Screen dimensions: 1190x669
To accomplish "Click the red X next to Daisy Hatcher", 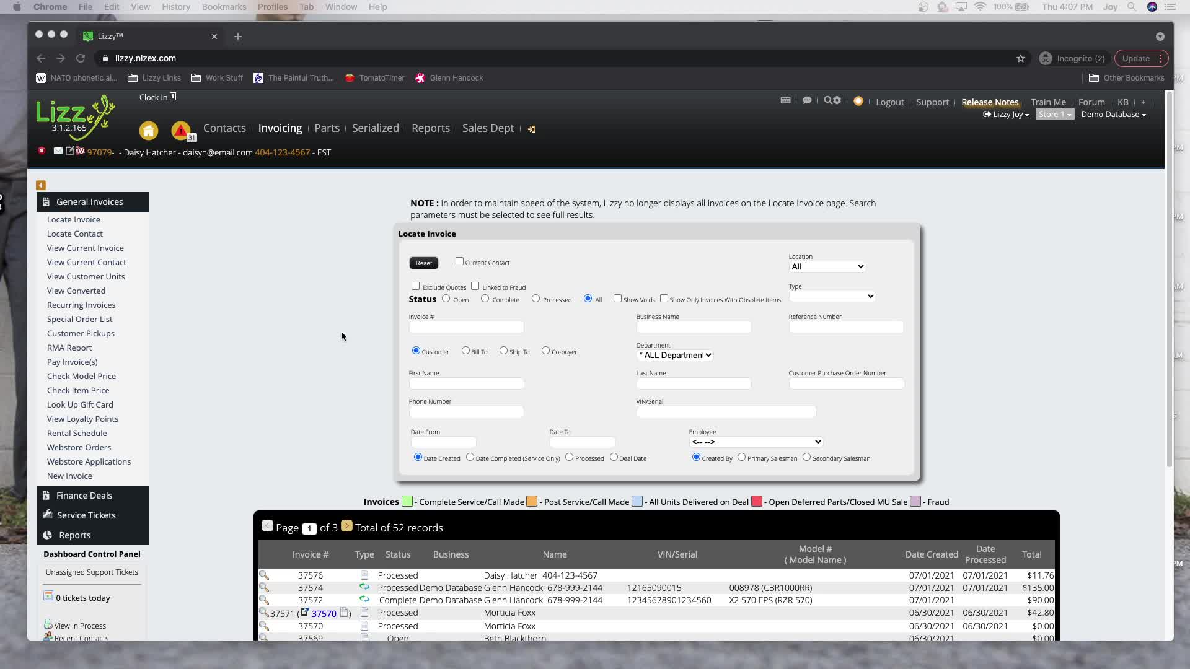I will click(42, 151).
